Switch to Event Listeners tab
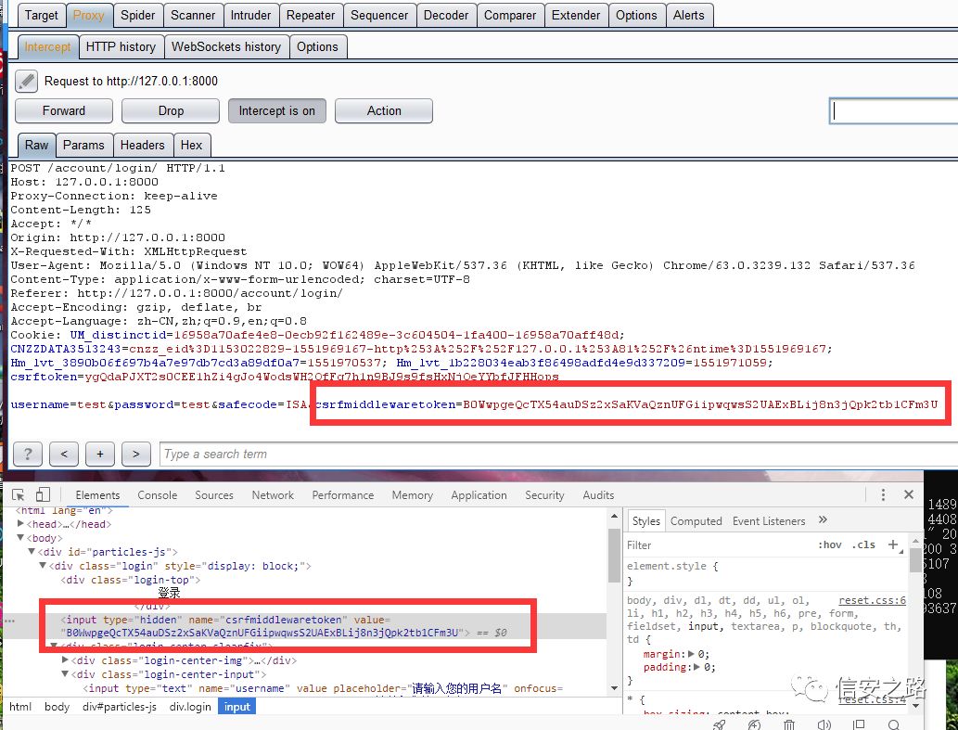 pos(769,521)
